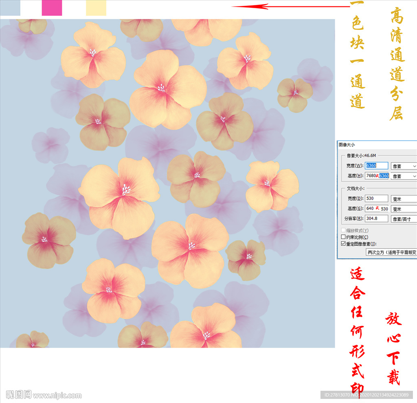Screen dimensions: 417x403
Task: Click the 高度(H) label
Action: 355,176
